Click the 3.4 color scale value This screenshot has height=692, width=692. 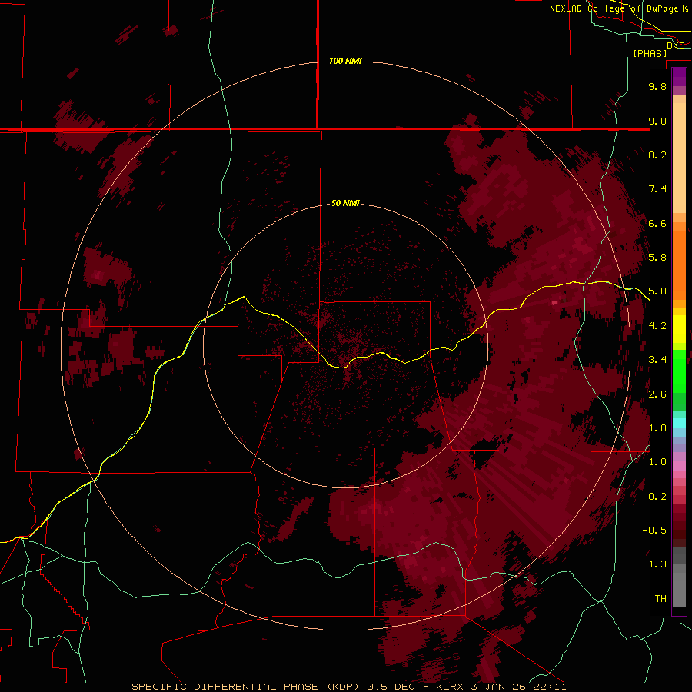(657, 360)
